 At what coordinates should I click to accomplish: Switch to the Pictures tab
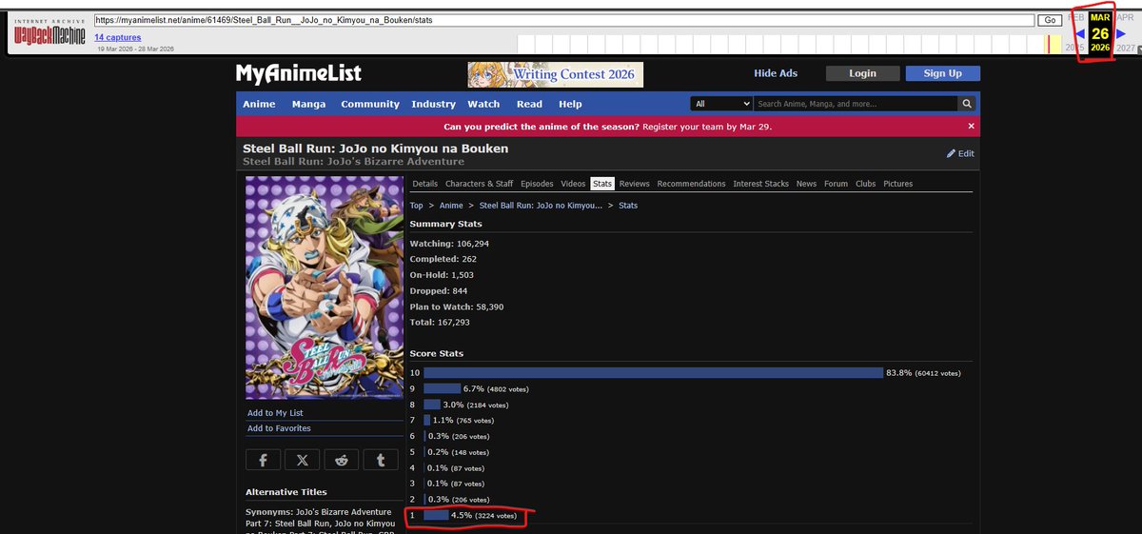[x=897, y=184]
